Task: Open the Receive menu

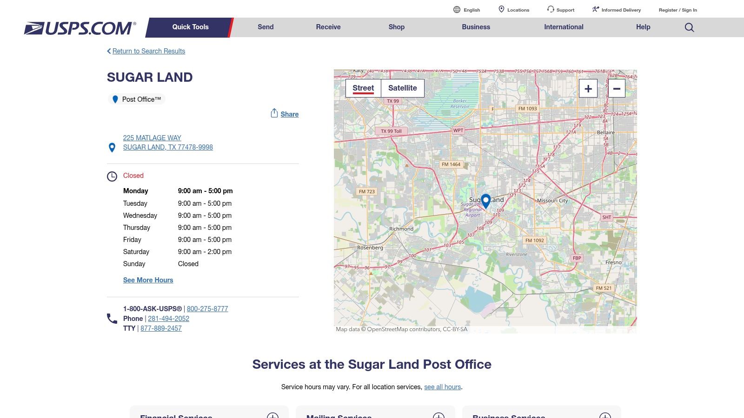Action: click(328, 27)
